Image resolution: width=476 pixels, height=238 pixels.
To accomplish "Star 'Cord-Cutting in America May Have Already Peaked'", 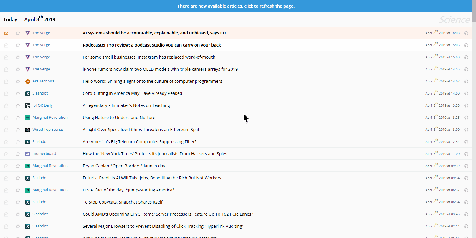I will pyautogui.click(x=18, y=93).
